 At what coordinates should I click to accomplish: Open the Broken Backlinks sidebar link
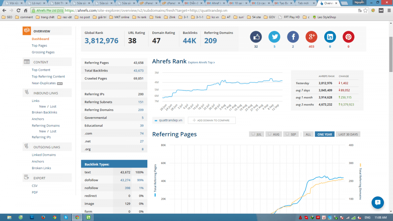[x=44, y=112]
